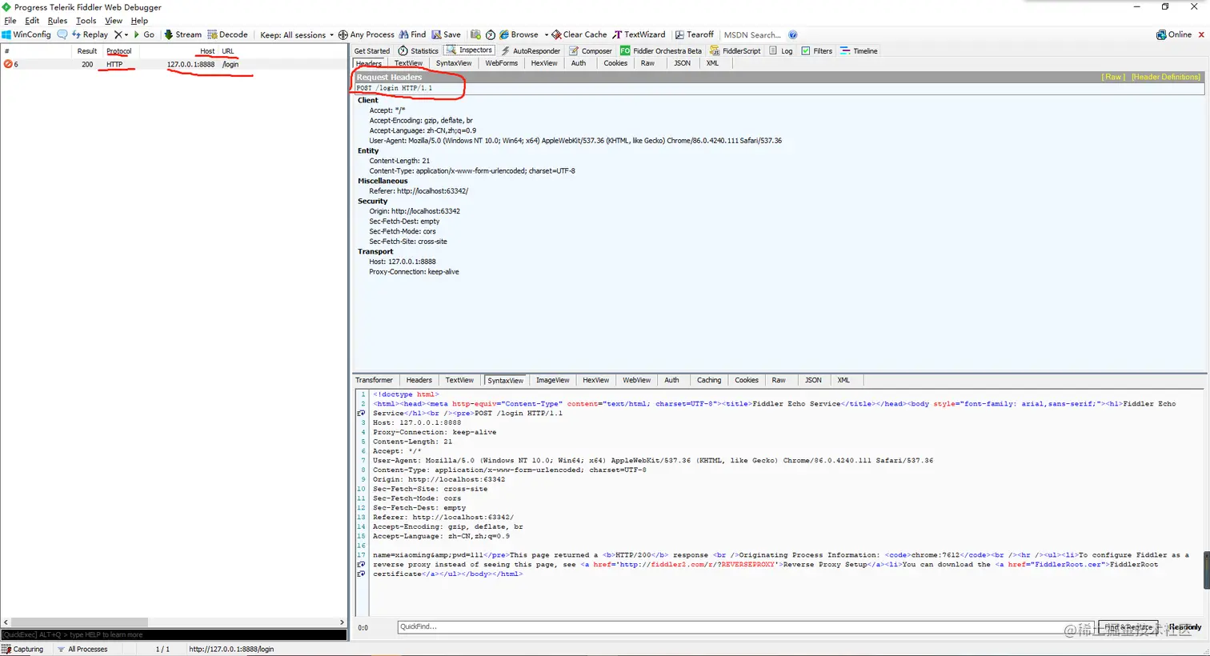Open the Remove sessions X dropdown
Image resolution: width=1210 pixels, height=656 pixels.
[x=121, y=34]
